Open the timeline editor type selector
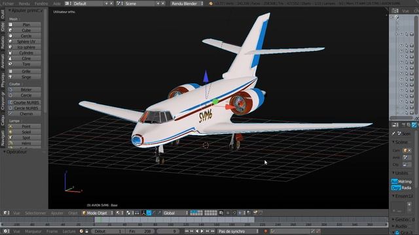This screenshot has width=419, height=235. (7, 231)
